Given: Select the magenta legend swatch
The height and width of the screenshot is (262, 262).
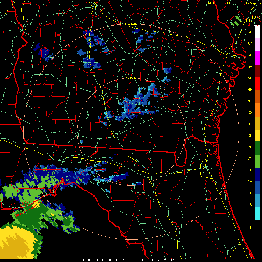Looking at the screenshot, I should 257,58.
